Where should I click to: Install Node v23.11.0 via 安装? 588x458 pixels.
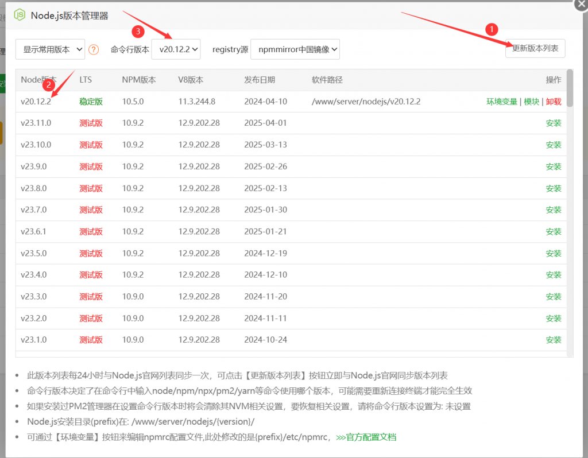pyautogui.click(x=554, y=123)
